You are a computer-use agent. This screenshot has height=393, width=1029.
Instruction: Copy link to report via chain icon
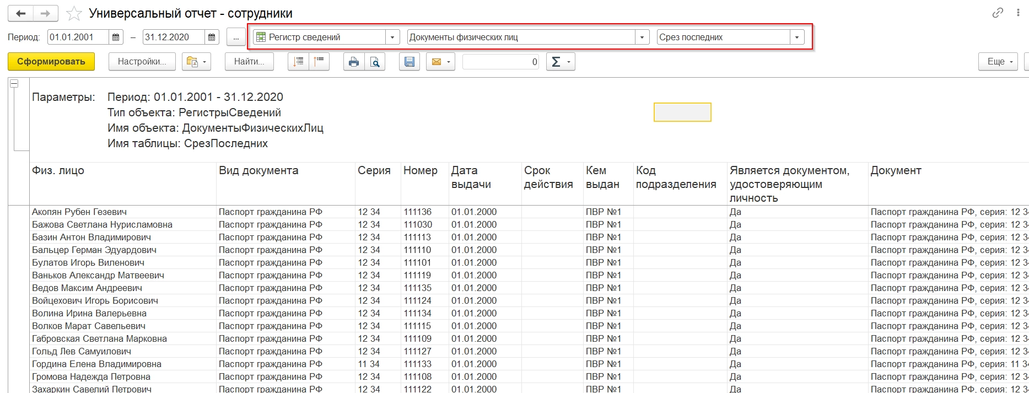998,13
